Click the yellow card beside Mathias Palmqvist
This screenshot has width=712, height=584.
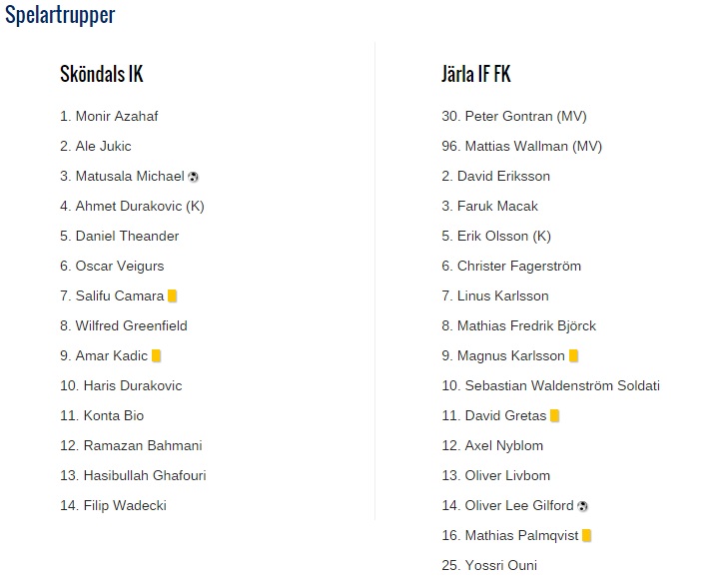(x=586, y=536)
